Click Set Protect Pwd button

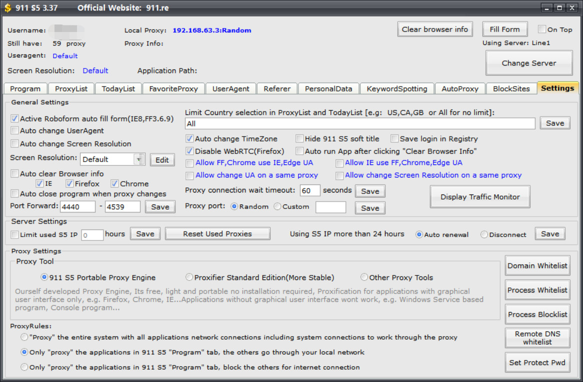tap(537, 362)
